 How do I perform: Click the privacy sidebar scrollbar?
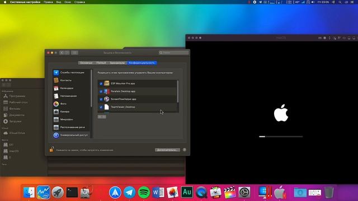point(91,88)
